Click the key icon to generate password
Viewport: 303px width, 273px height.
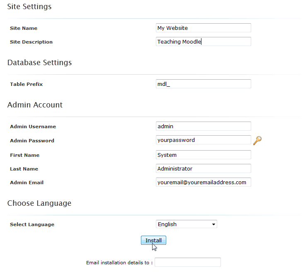pos(257,141)
